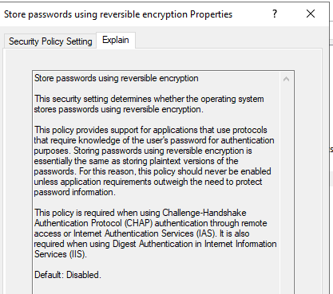Click the words 'plaintext versions' in the paragraph
The image size is (333, 294).
pyautogui.click(x=189, y=161)
